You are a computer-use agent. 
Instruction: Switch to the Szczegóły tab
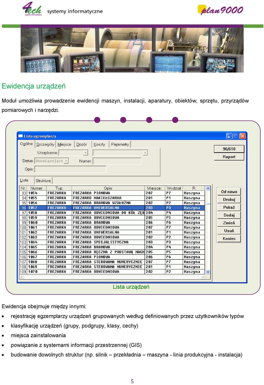click(45, 144)
